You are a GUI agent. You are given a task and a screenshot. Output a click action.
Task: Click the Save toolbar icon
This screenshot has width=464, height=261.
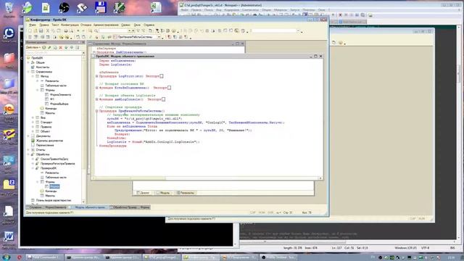(x=41, y=30)
